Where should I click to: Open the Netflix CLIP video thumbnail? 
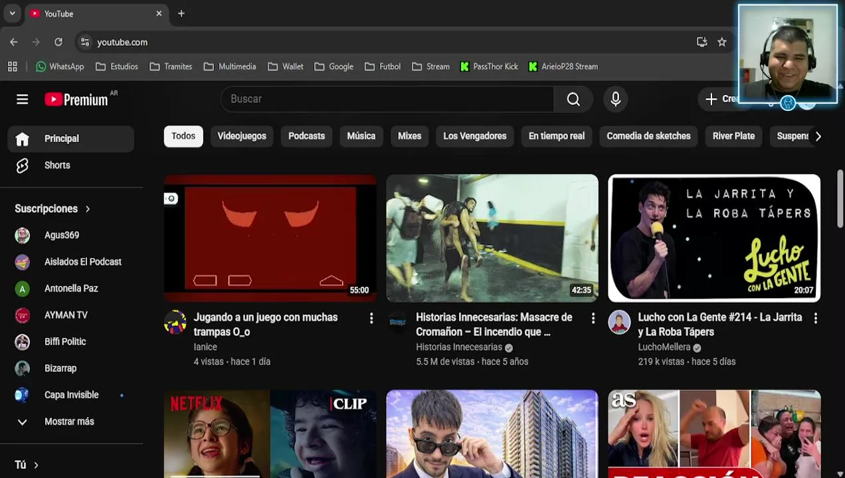(270, 434)
